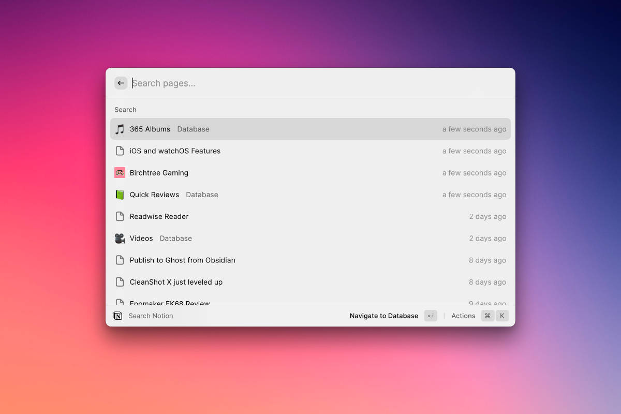This screenshot has width=621, height=414.
Task: Open the Actions menu
Action: point(463,316)
